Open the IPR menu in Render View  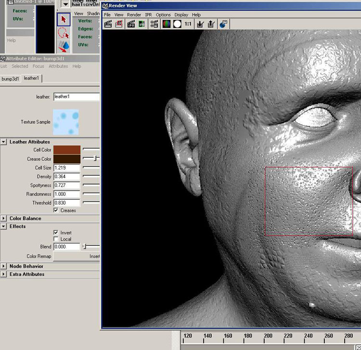148,15
